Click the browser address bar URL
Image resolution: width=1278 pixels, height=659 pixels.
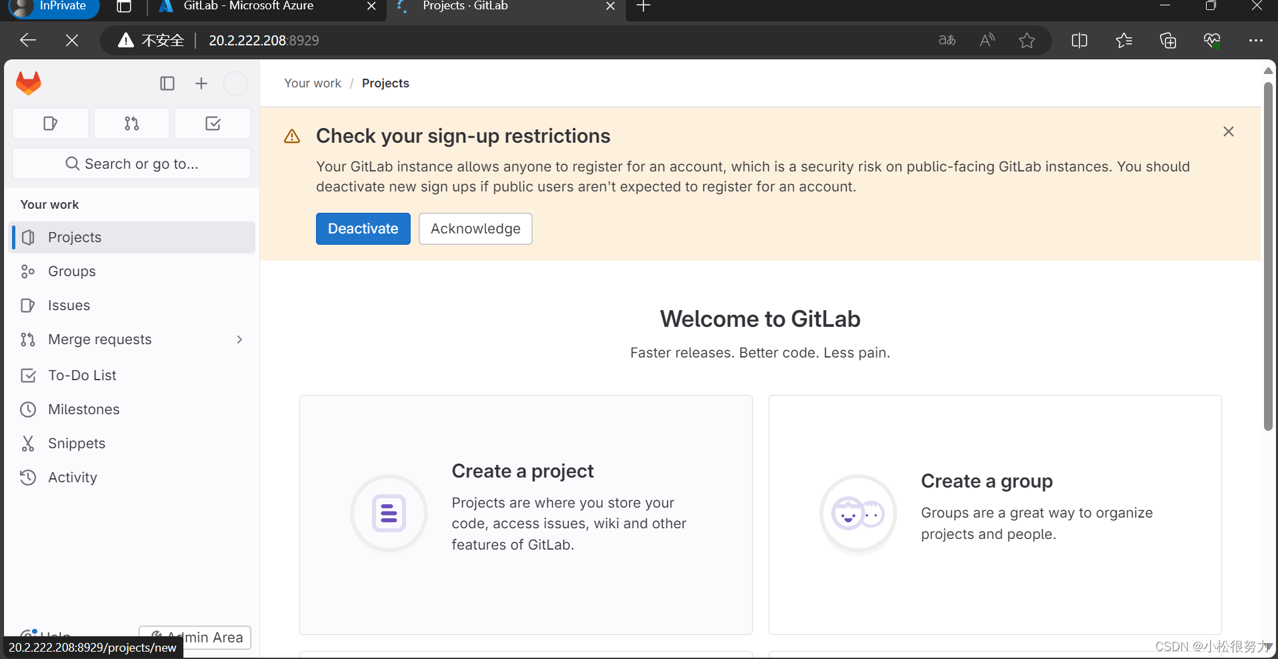264,41
